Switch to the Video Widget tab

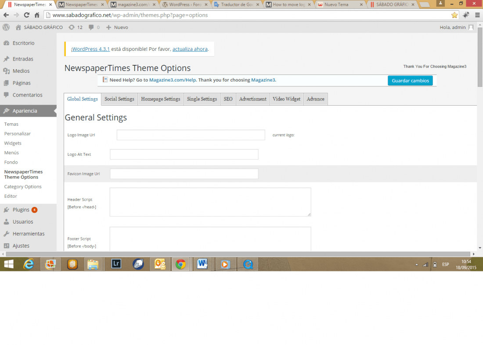[x=286, y=99]
